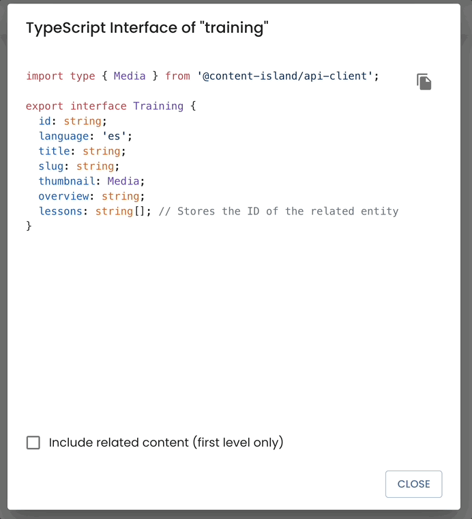472x519 pixels.
Task: Click the closing brace of the interface
Action: click(x=29, y=226)
